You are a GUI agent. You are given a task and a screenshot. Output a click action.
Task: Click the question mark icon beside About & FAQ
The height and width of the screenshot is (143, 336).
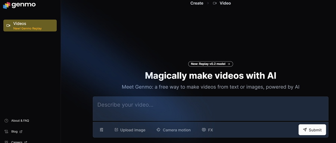tap(6, 121)
